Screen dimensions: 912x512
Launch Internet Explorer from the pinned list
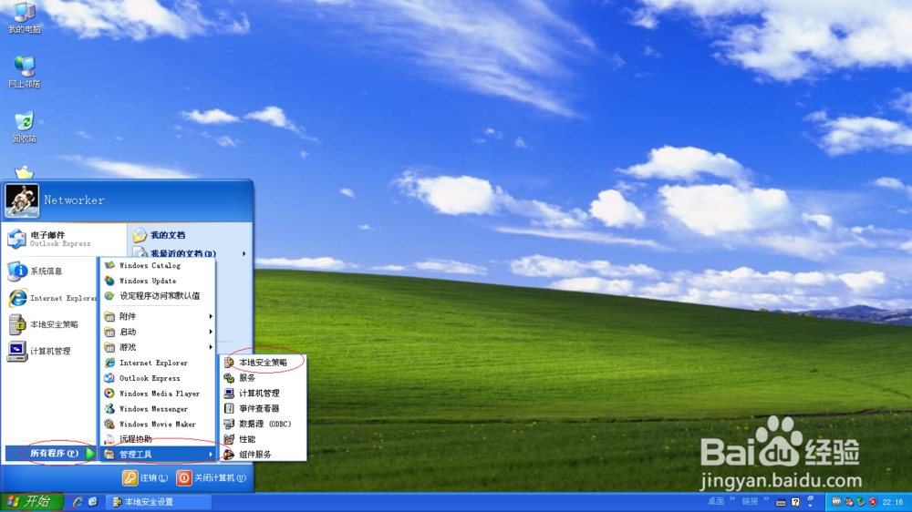tap(51, 298)
